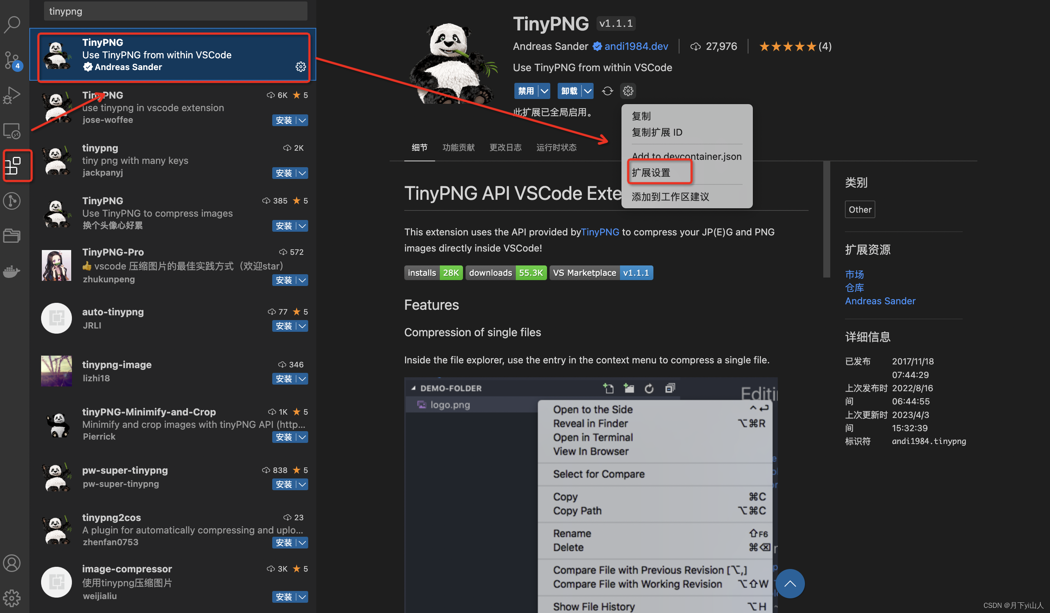The height and width of the screenshot is (613, 1050).
Task: Click gear icon in extension detail header
Action: [x=628, y=91]
